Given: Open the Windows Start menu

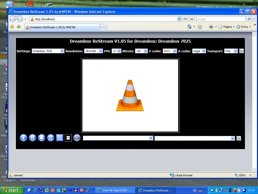Looking at the screenshot, I should [12, 190].
